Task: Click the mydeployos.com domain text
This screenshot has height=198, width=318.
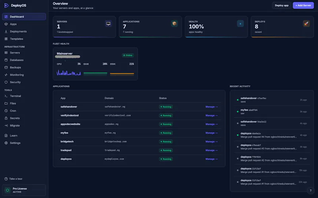Action: 114,159
